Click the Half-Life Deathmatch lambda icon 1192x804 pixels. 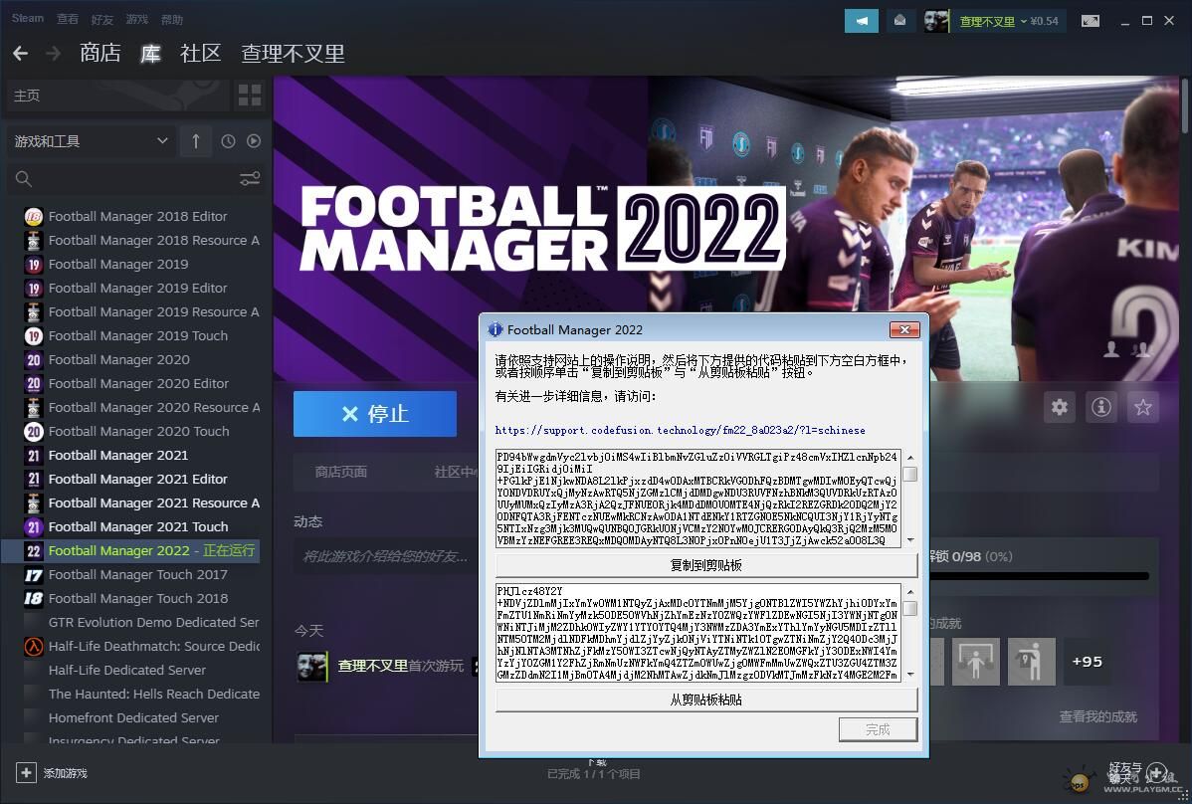34,647
